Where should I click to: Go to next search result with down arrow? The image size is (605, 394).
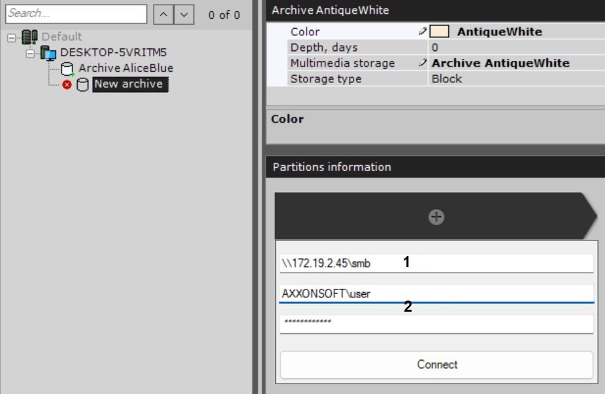tap(184, 14)
